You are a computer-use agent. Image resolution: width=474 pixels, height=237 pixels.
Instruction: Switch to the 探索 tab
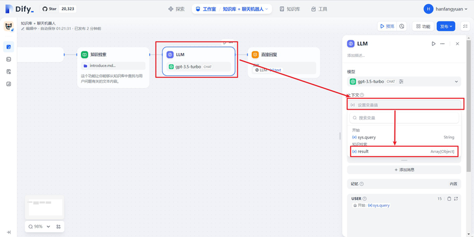click(177, 9)
